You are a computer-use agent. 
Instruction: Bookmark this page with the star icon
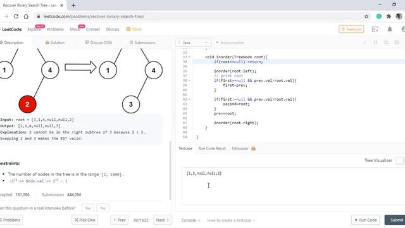pyautogui.click(x=366, y=16)
